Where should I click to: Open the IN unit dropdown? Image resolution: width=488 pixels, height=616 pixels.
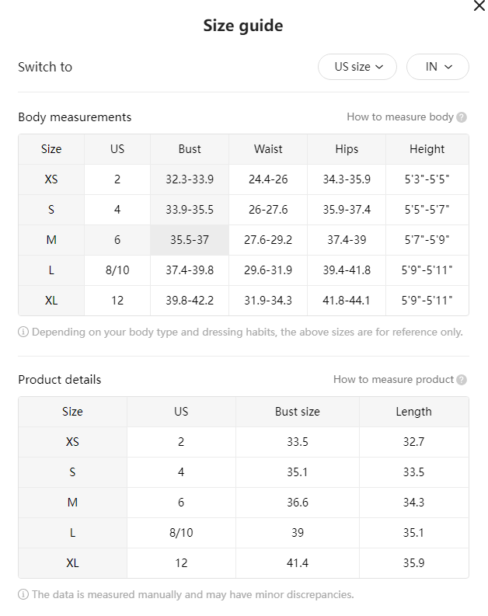click(437, 67)
